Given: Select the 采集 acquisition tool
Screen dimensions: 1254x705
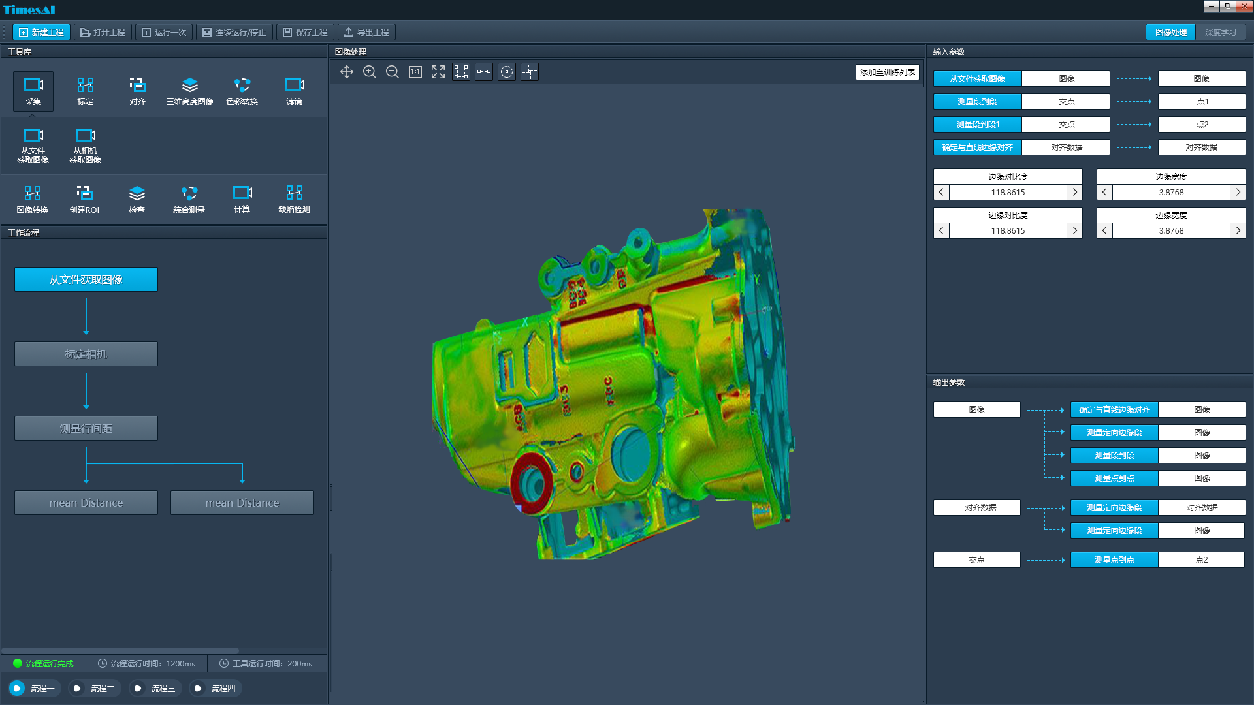Looking at the screenshot, I should coord(33,91).
